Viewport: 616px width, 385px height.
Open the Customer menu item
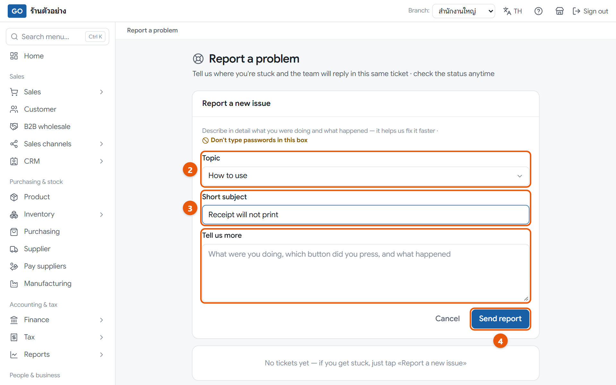[57, 109]
